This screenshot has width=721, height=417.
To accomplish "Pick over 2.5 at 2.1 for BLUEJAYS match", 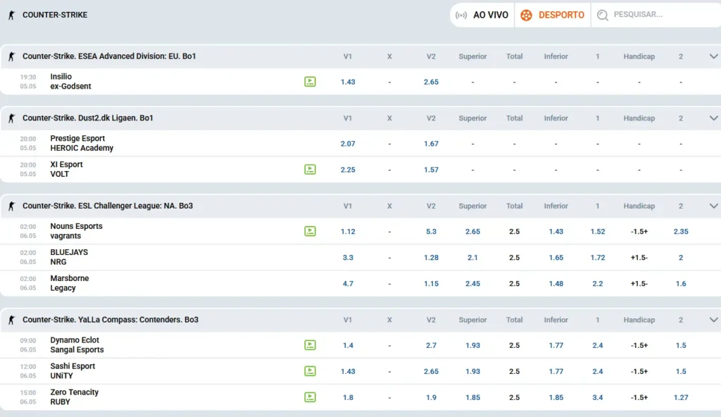I will [x=472, y=258].
